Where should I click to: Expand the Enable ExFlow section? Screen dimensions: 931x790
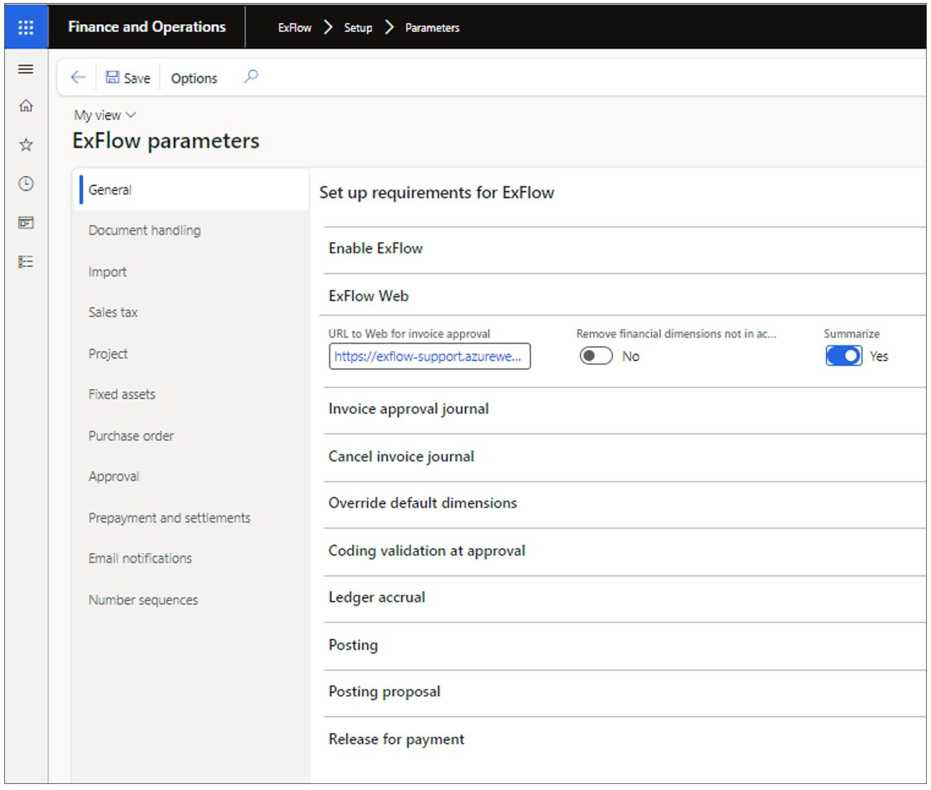tap(624, 249)
